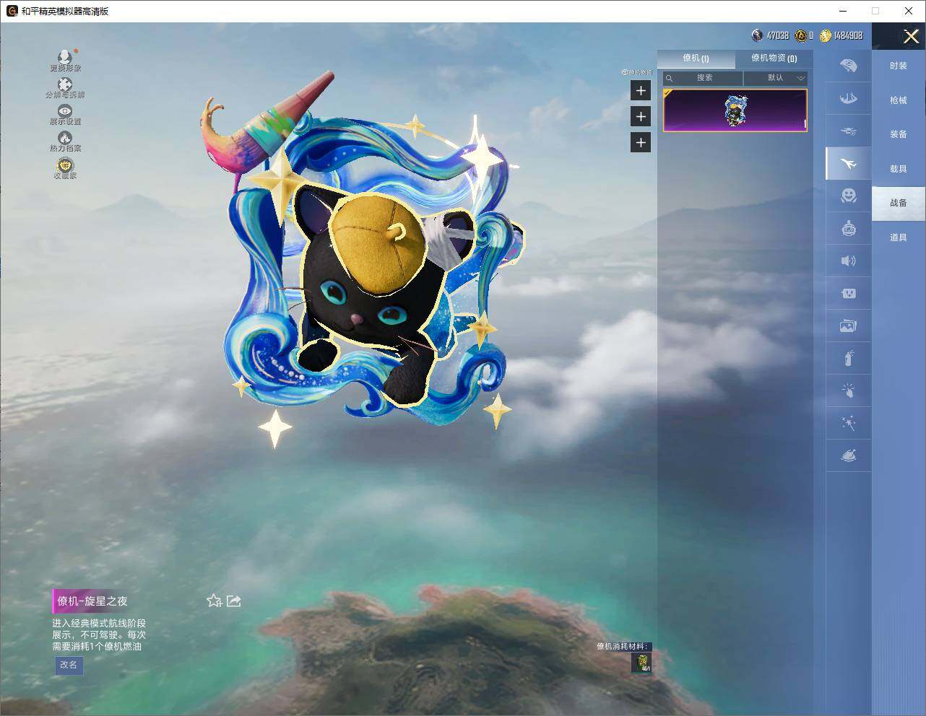This screenshot has width=926, height=716.
Task: Open the parachute skins category
Action: coord(849,66)
